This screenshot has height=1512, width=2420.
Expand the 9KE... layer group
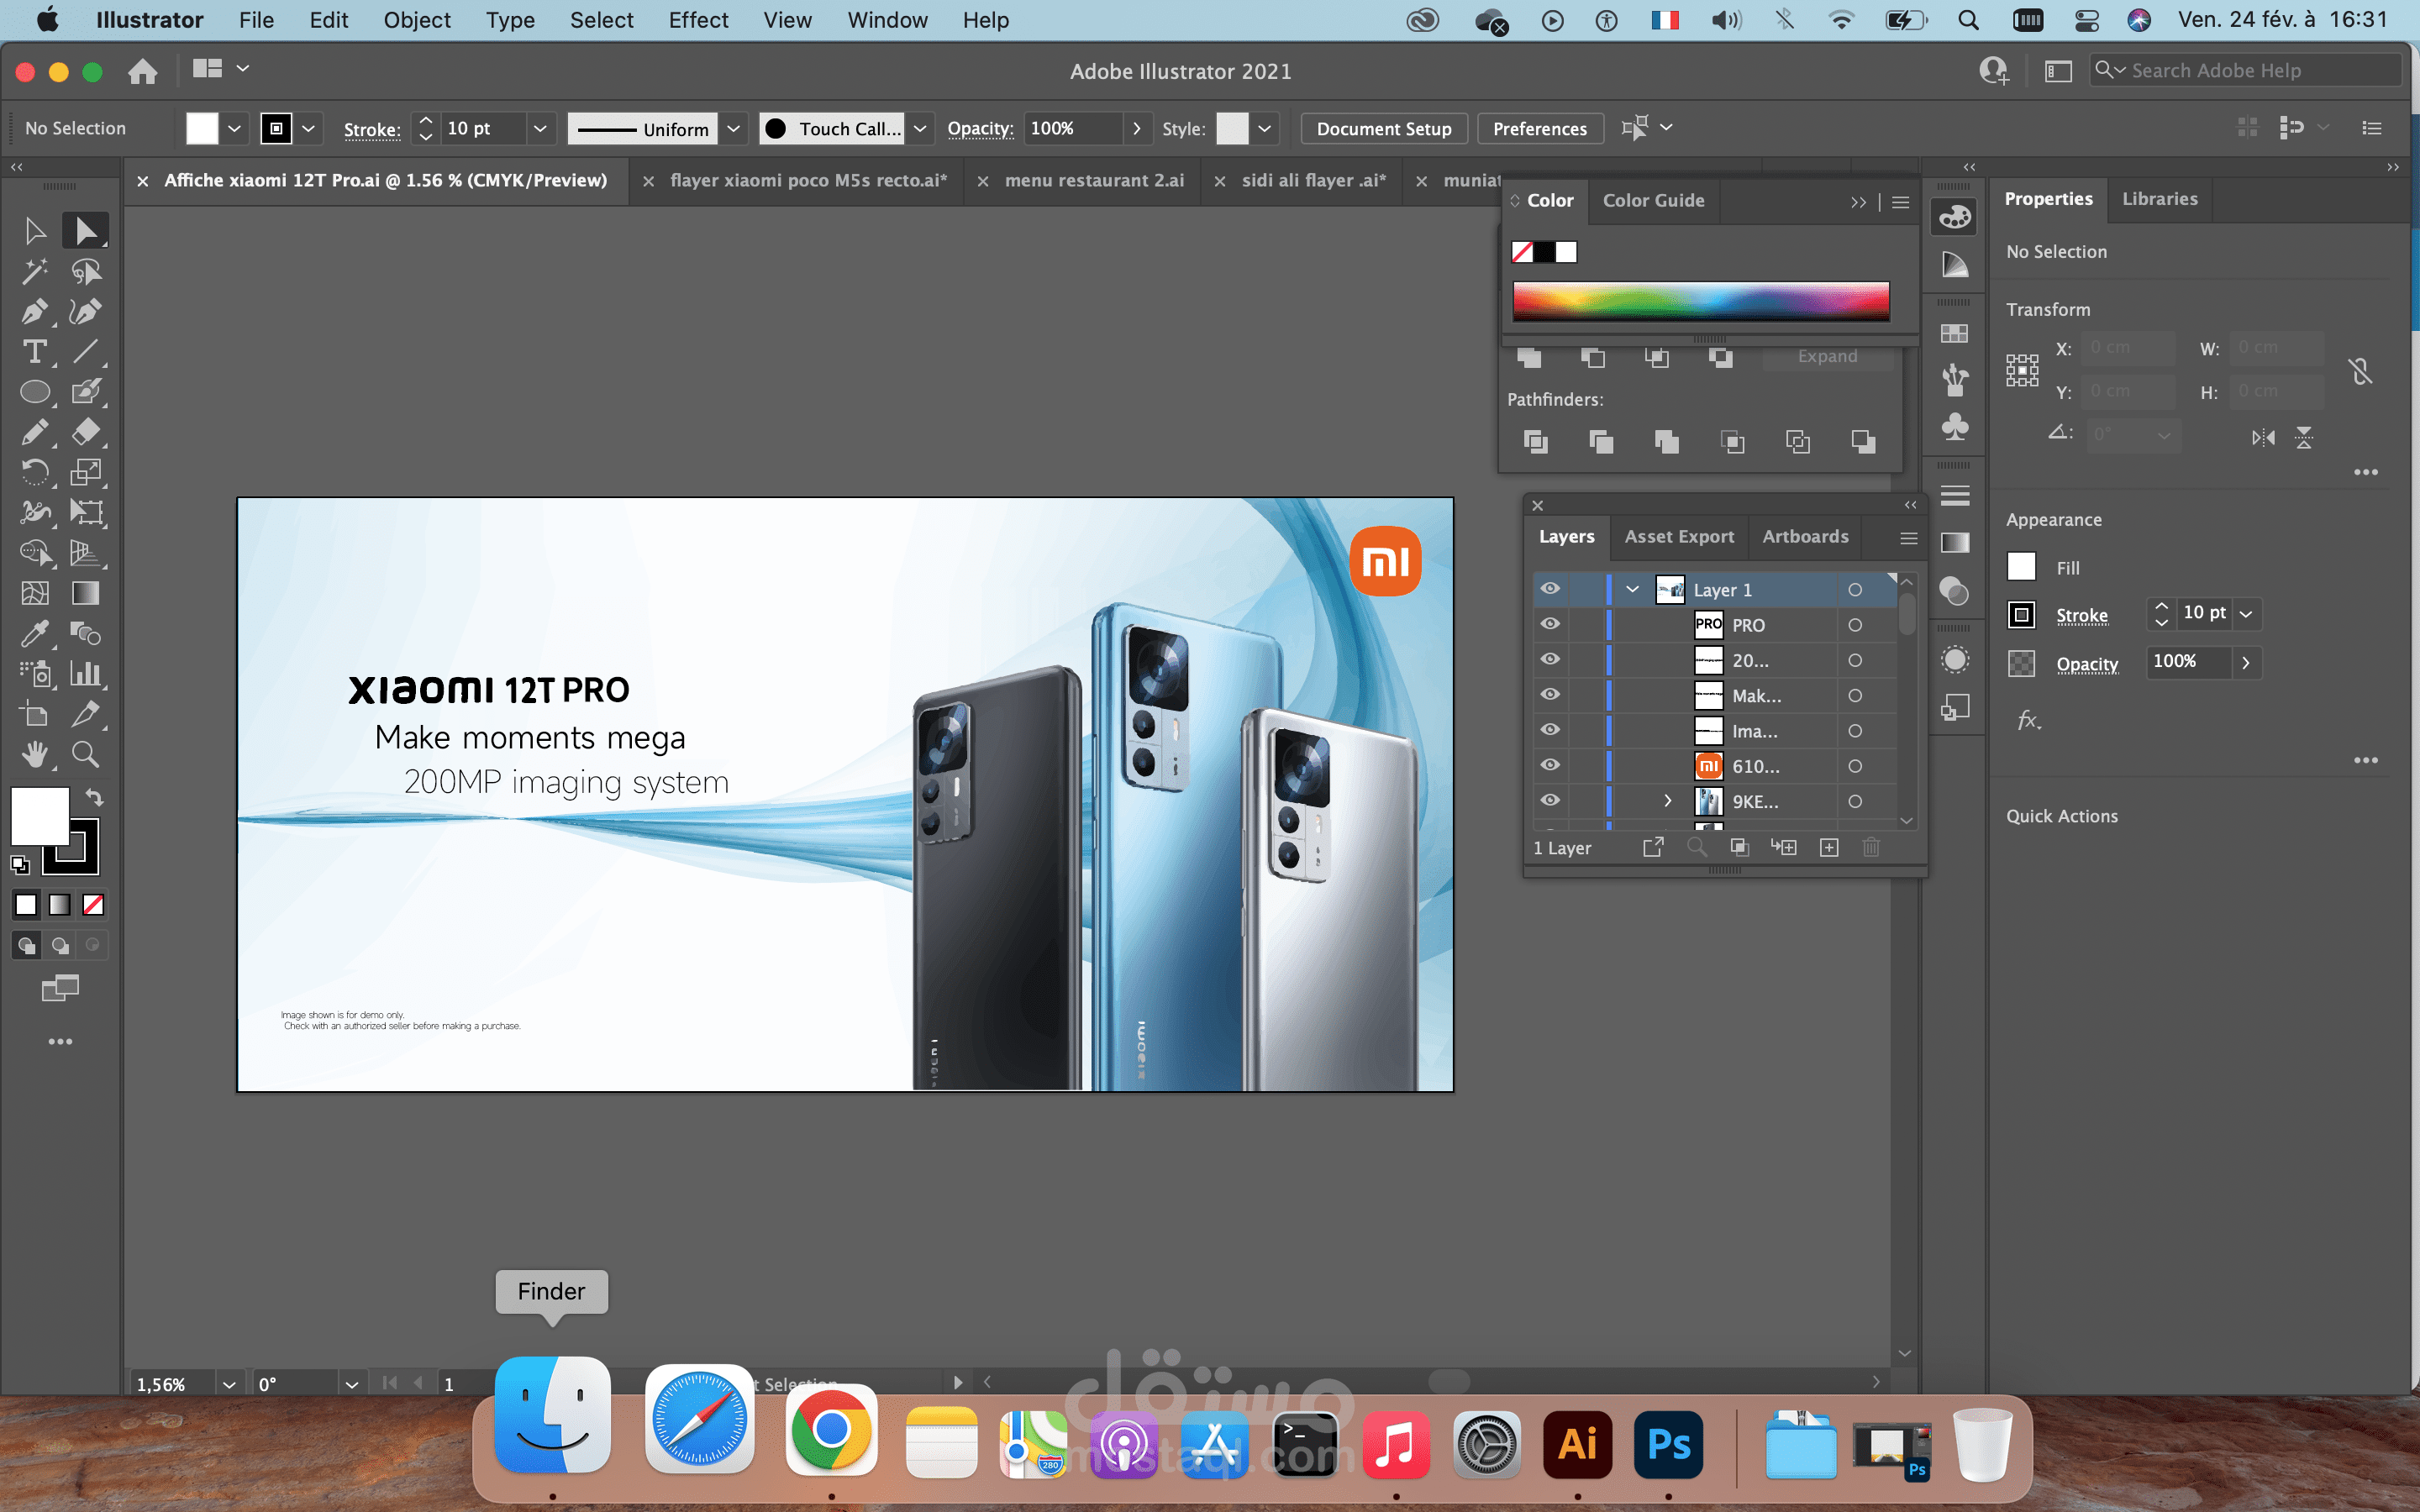coord(1667,801)
